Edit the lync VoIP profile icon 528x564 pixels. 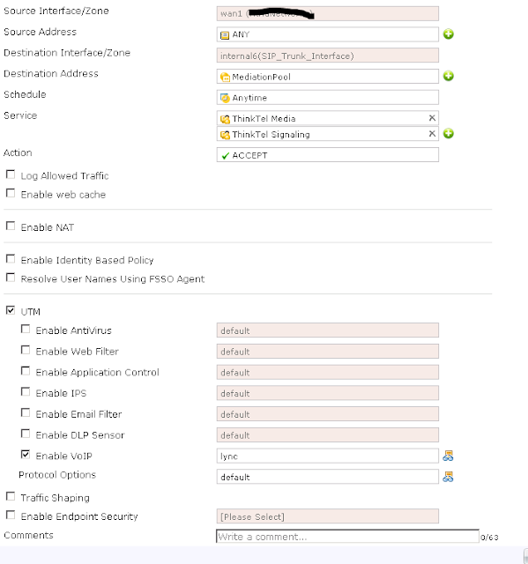[x=448, y=456]
